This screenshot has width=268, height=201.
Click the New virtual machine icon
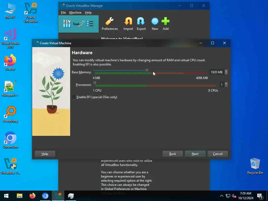click(155, 24)
